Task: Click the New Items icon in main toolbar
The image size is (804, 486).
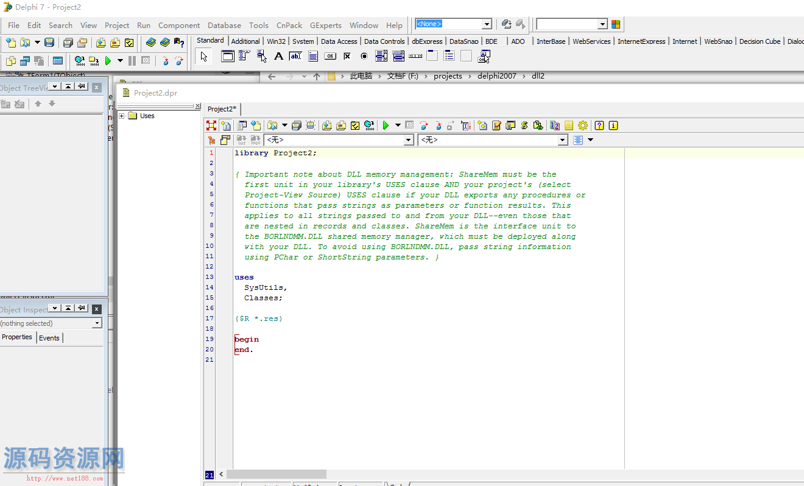Action: point(11,43)
